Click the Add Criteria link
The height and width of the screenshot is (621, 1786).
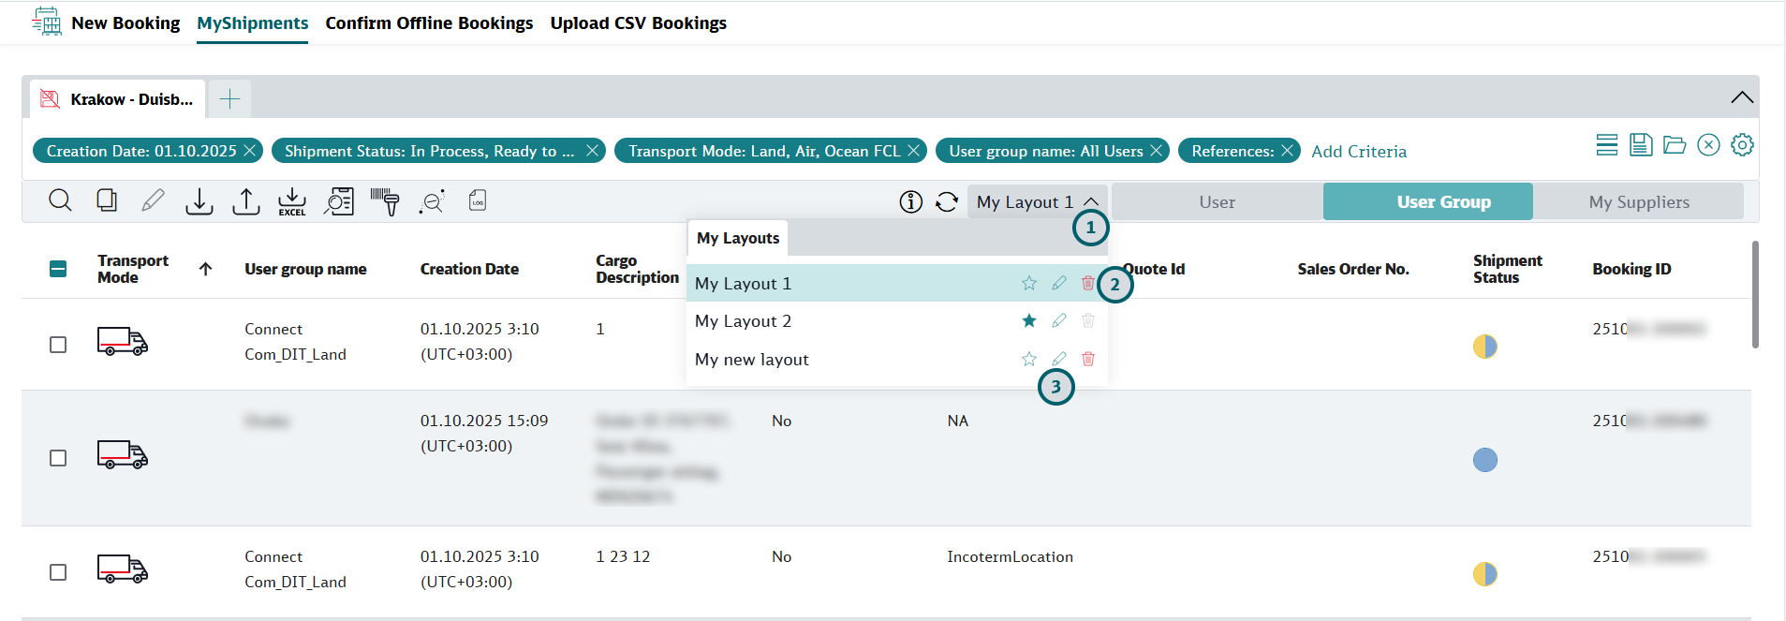(1358, 151)
